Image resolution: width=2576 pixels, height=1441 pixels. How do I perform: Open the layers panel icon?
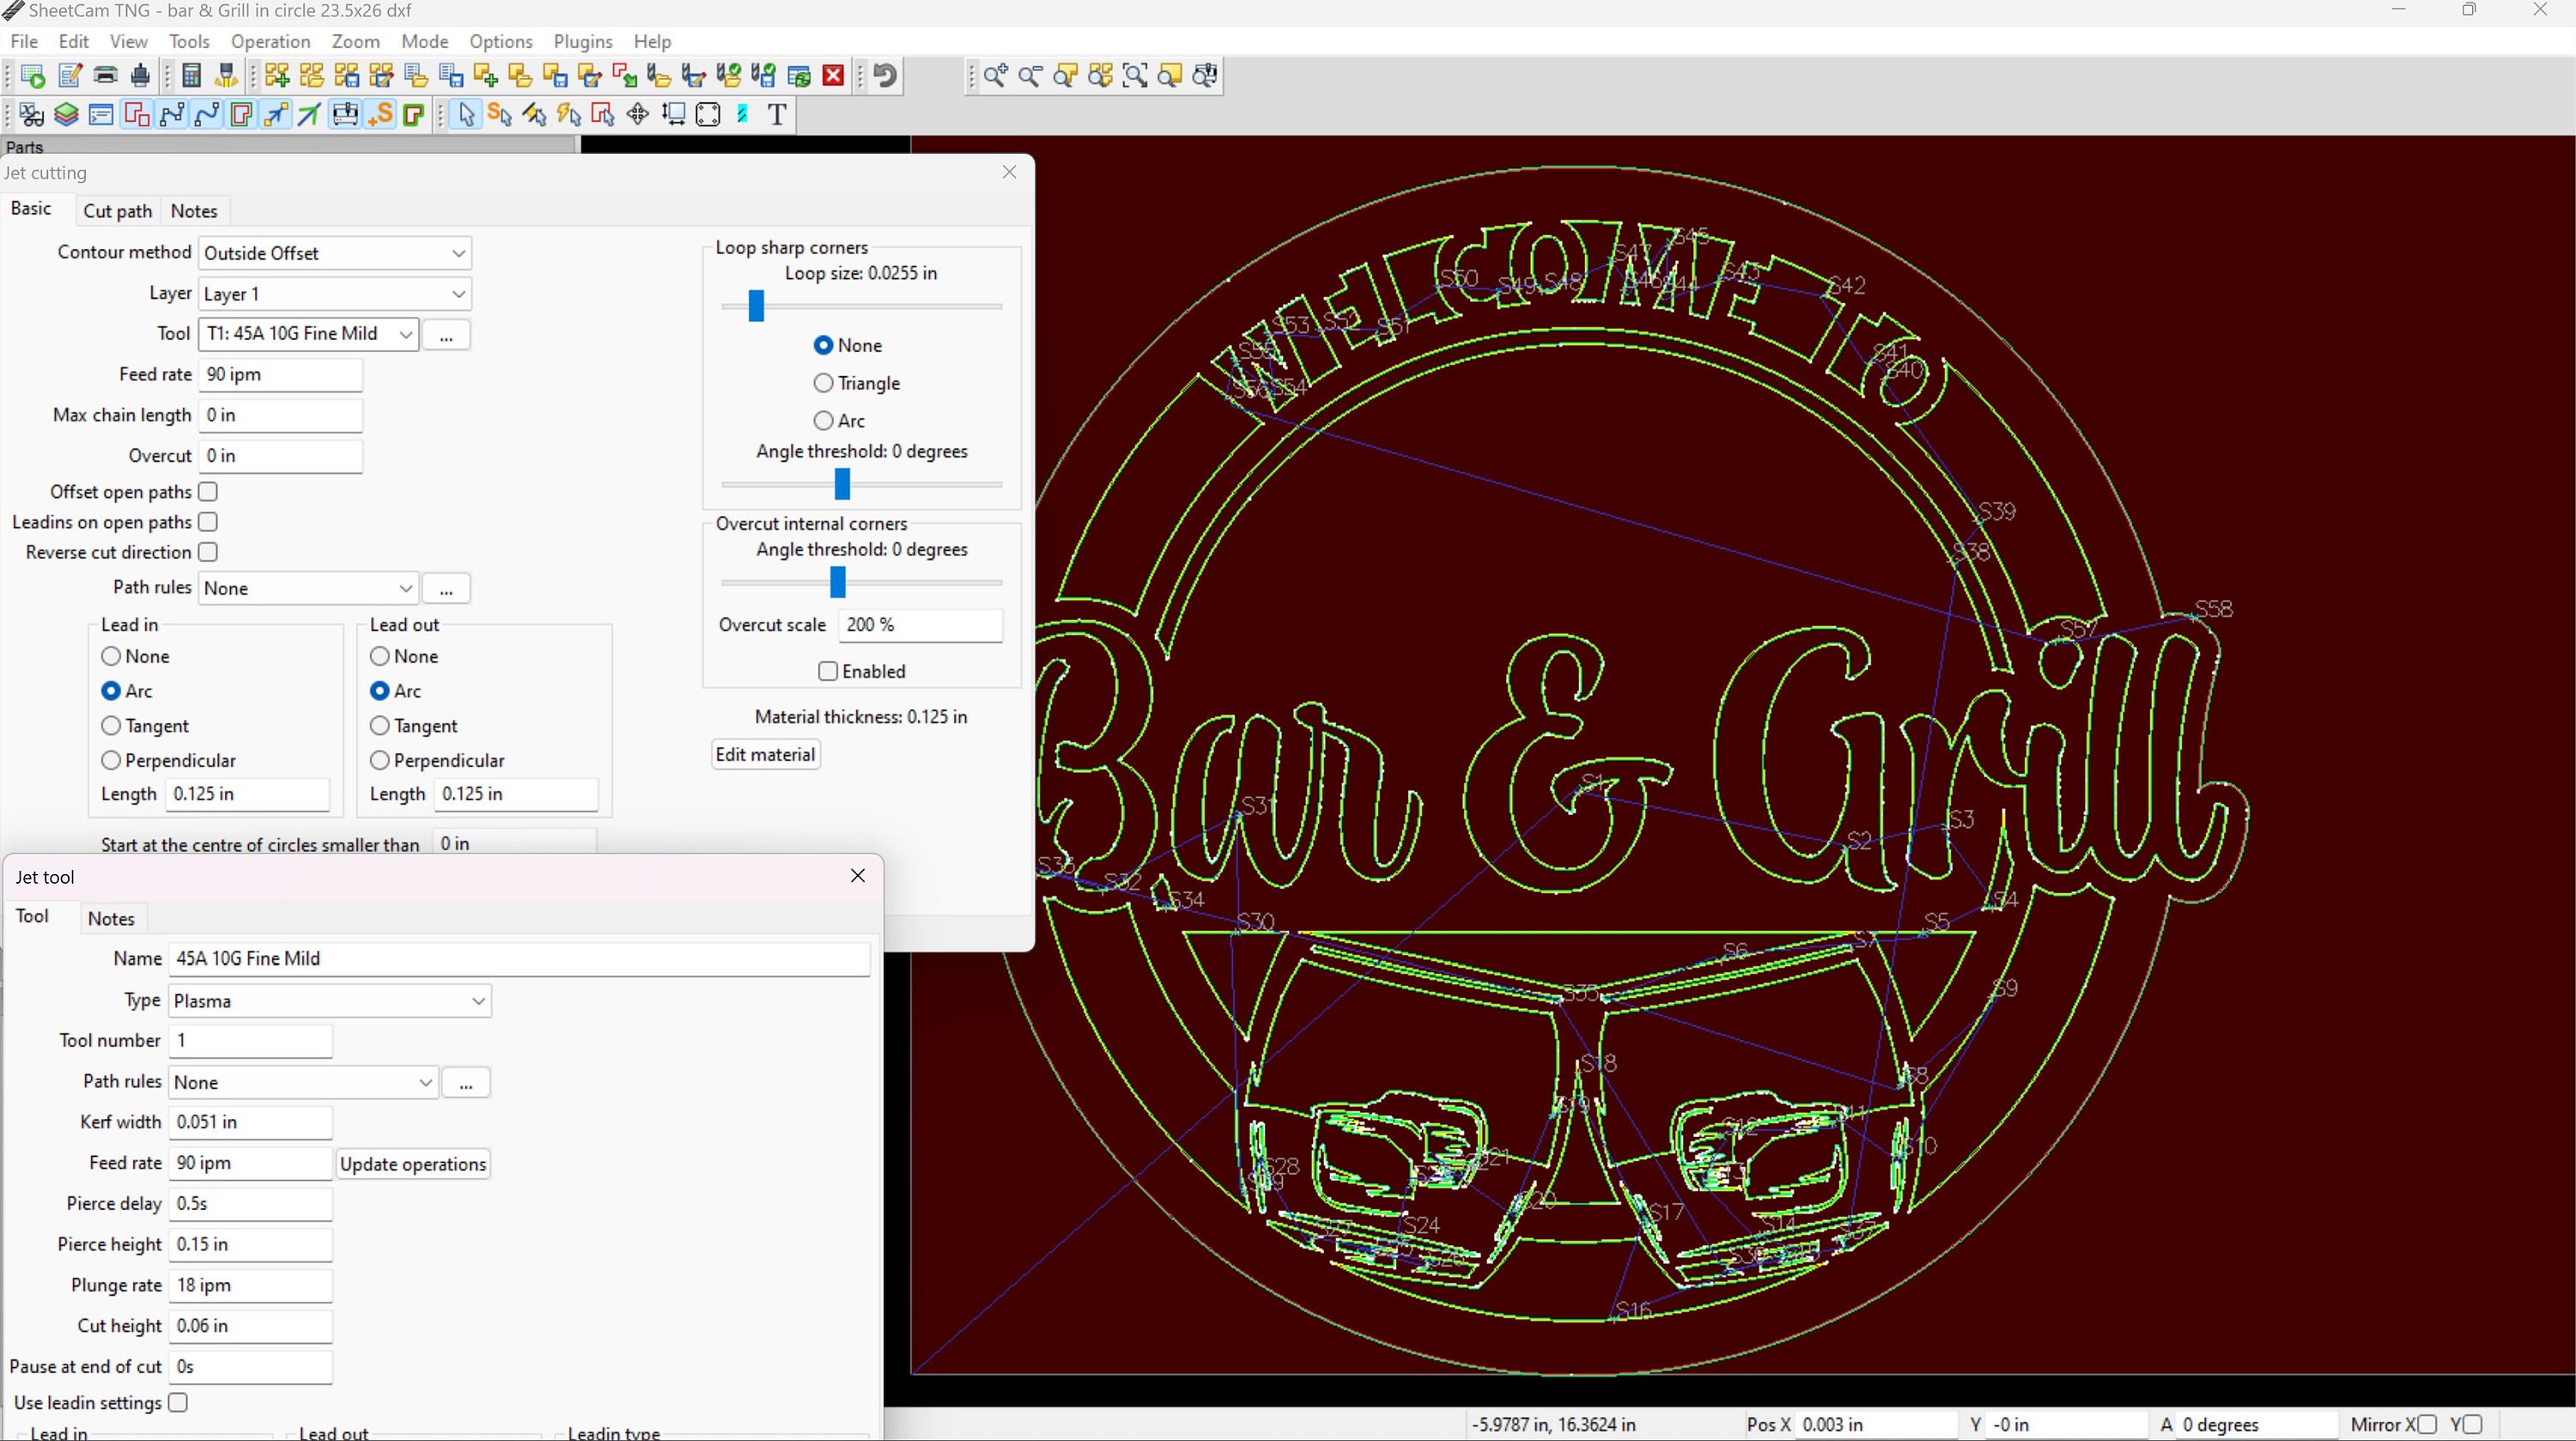[x=66, y=114]
